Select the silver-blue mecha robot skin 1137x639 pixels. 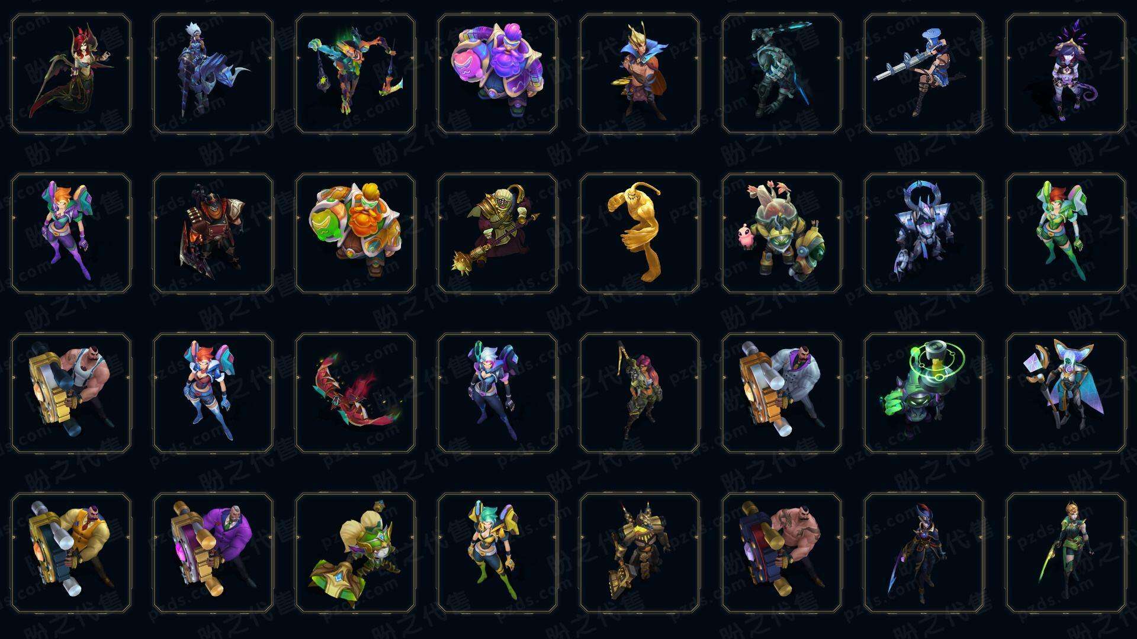click(x=924, y=233)
